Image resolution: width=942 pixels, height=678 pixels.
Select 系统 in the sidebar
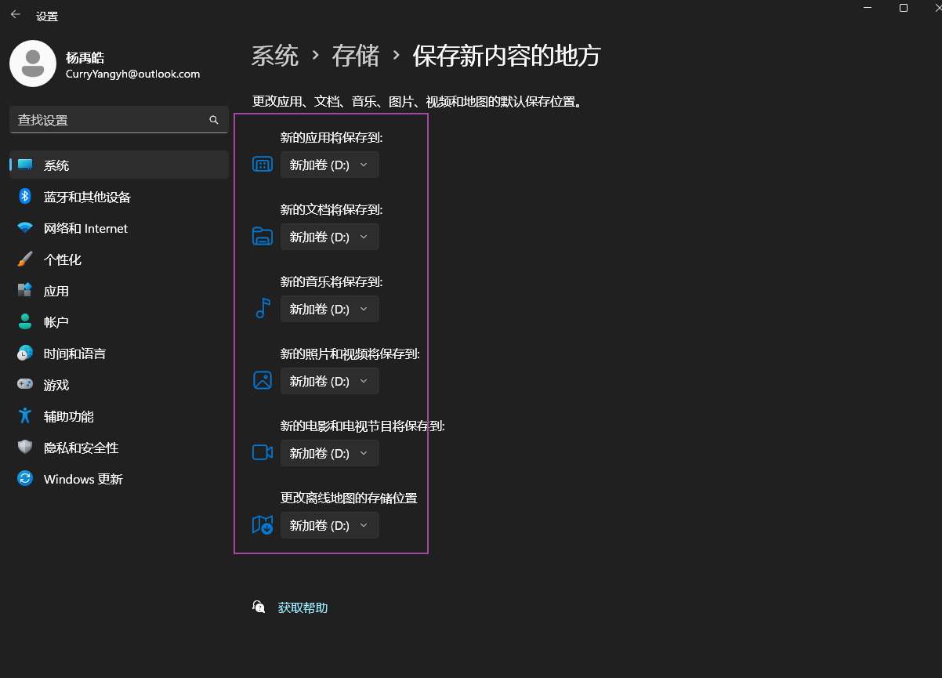click(119, 165)
